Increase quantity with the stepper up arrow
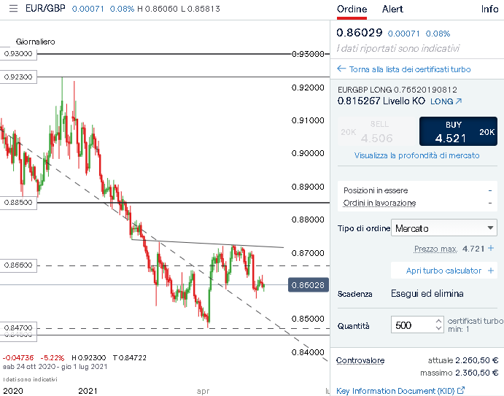The image size is (504, 396). [438, 320]
